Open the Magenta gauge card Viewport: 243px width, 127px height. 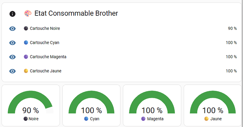pos(152,105)
